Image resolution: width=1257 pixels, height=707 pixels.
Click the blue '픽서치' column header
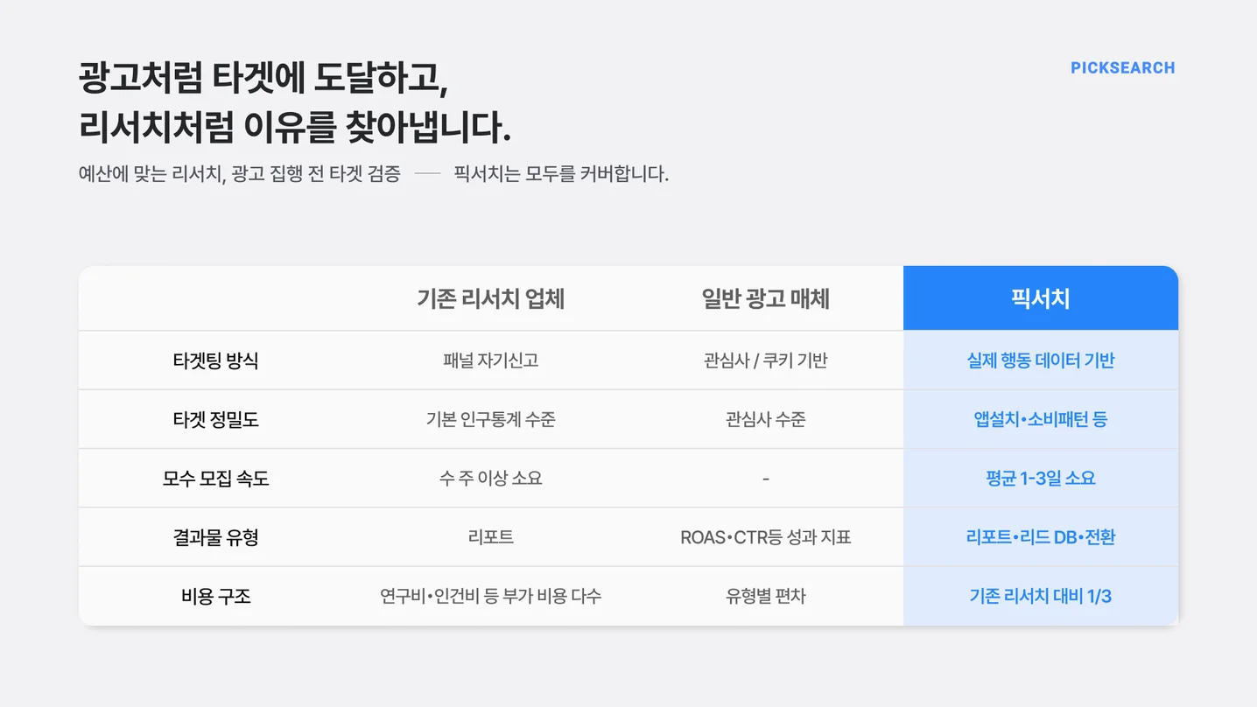point(1041,298)
